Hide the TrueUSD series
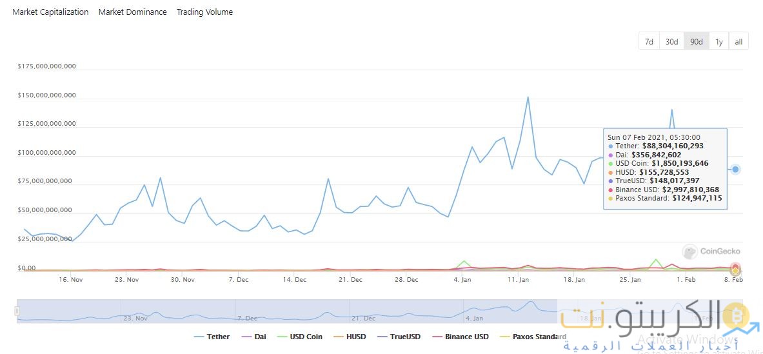Image resolution: width=763 pixels, height=354 pixels. coord(399,337)
